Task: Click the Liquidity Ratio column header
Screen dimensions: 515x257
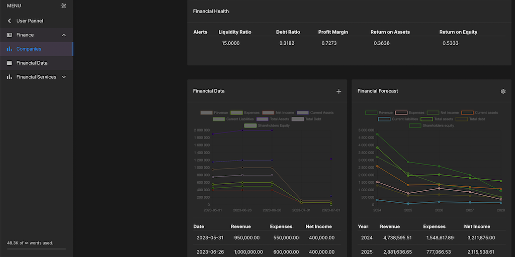Action: 235,32
